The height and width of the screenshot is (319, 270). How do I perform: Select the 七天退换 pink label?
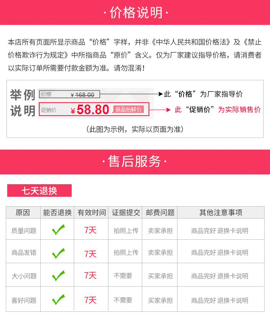pos(39,191)
